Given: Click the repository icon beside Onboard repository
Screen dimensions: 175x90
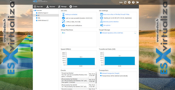Looking at the screenshot, I should (101, 33).
